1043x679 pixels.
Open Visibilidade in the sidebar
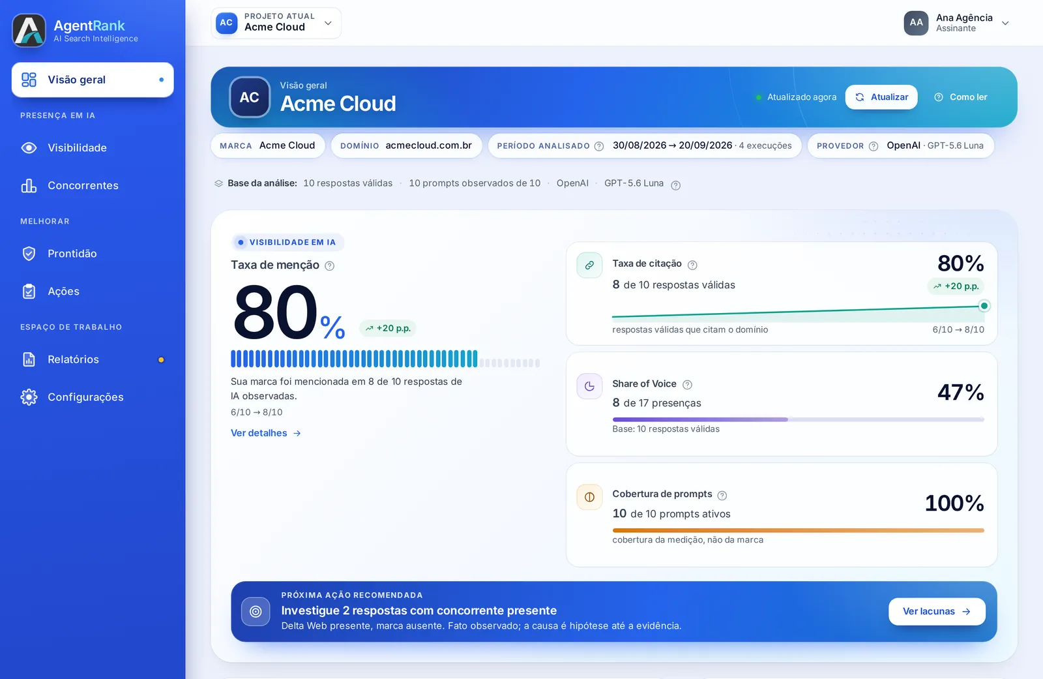[x=93, y=148]
